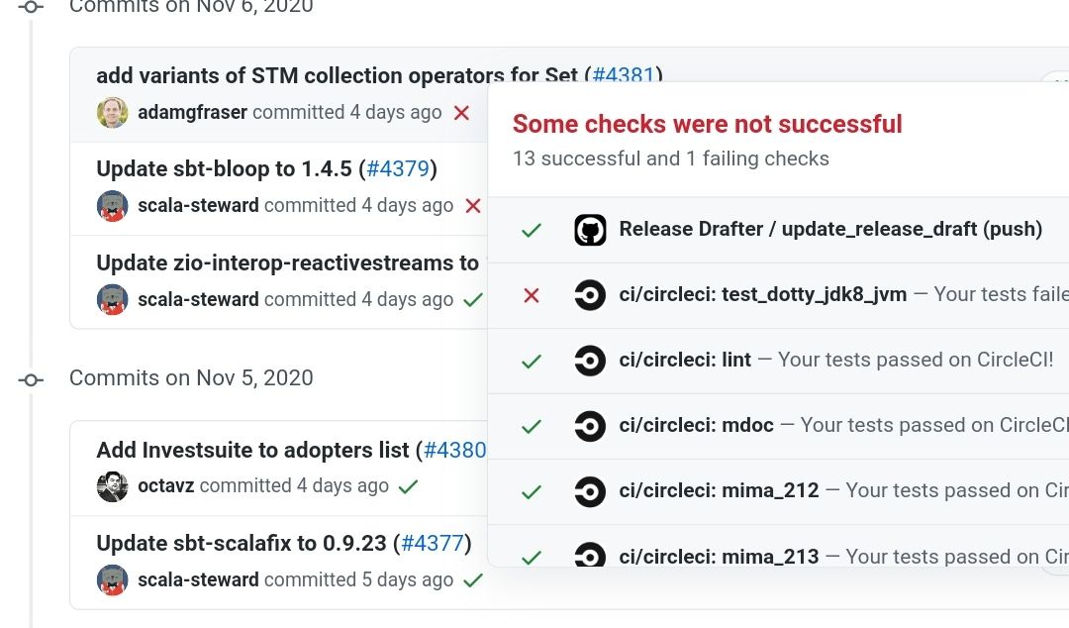Click red X status on sbt-bloop commit
This screenshot has width=1069, height=628.
coord(473,205)
